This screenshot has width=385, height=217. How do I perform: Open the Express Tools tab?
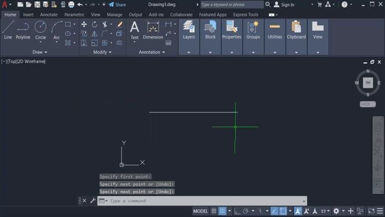[245, 14]
